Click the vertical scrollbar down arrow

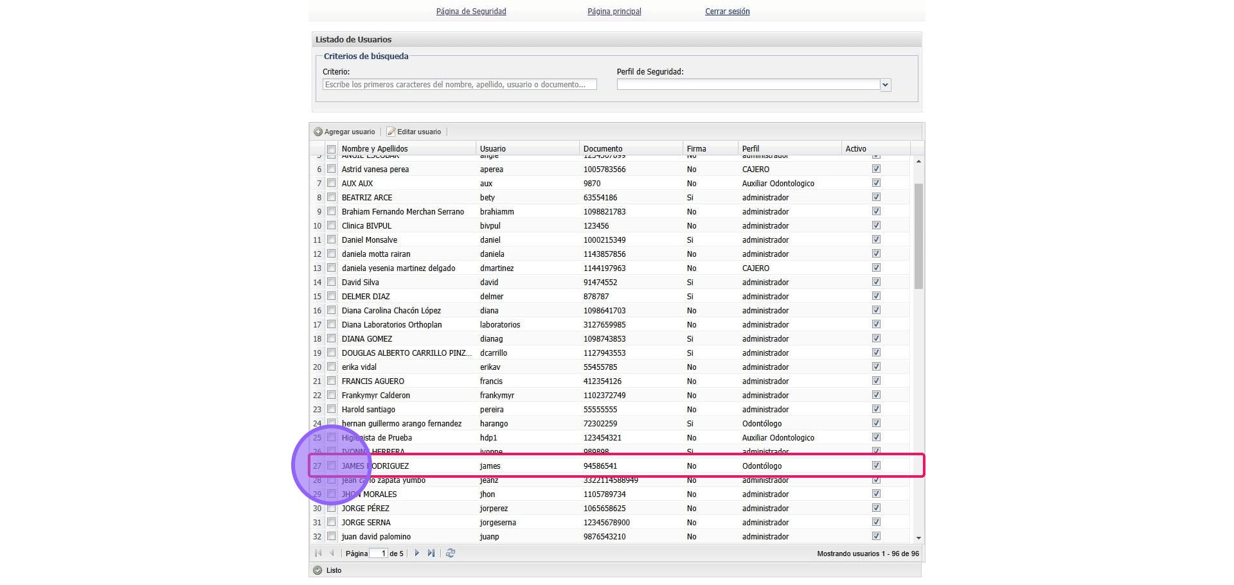coord(918,537)
